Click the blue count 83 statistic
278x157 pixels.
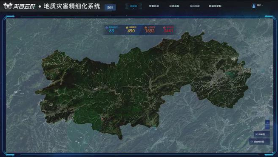click(111, 31)
